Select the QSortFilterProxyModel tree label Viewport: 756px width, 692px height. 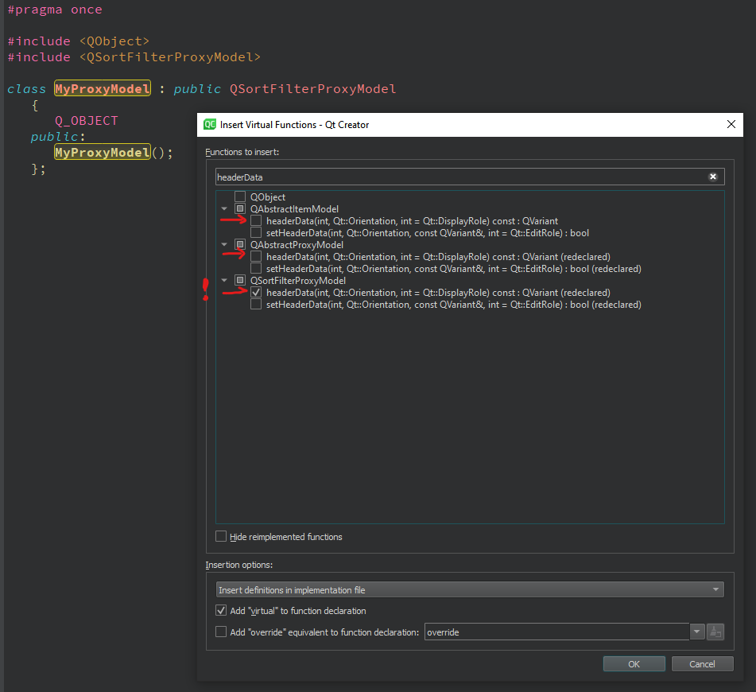coord(298,280)
